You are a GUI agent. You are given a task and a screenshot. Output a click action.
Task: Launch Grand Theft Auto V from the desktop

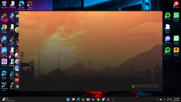click(4, 86)
